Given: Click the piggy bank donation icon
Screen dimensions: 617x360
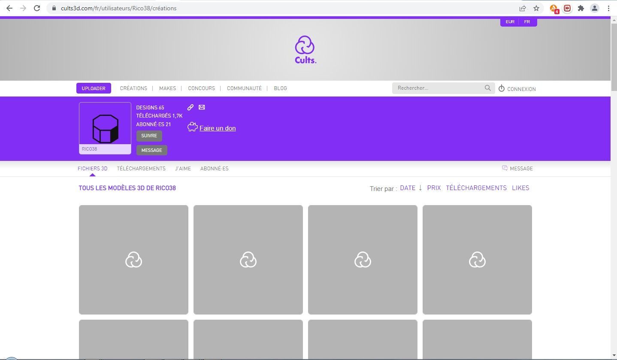Looking at the screenshot, I should click(x=192, y=127).
